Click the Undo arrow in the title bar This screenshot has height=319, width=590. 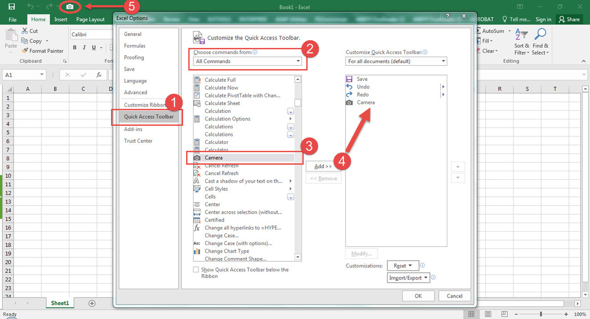pyautogui.click(x=30, y=6)
